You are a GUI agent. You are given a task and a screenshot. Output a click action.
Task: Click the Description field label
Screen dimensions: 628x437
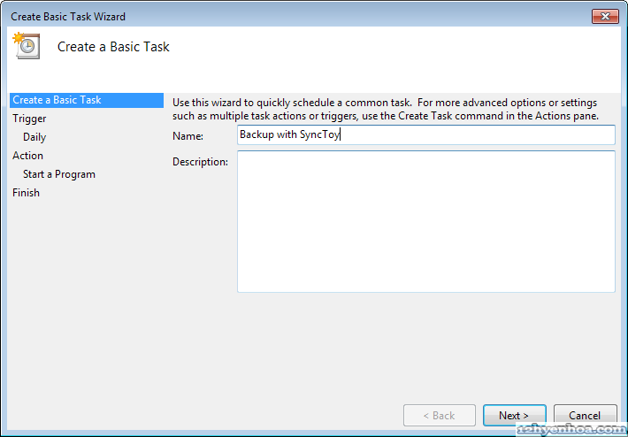200,162
